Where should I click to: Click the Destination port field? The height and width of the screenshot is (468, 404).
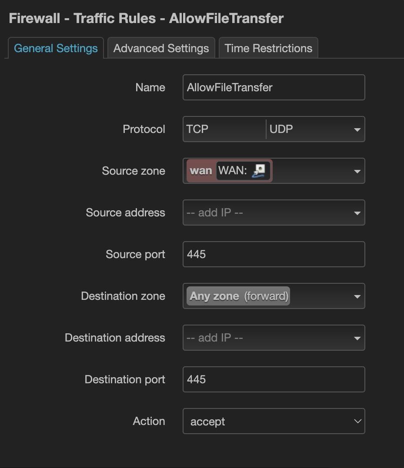[274, 379]
